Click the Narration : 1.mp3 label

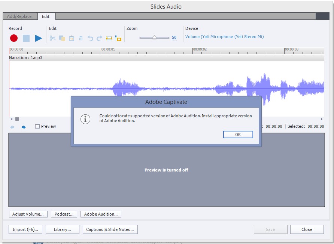click(25, 58)
